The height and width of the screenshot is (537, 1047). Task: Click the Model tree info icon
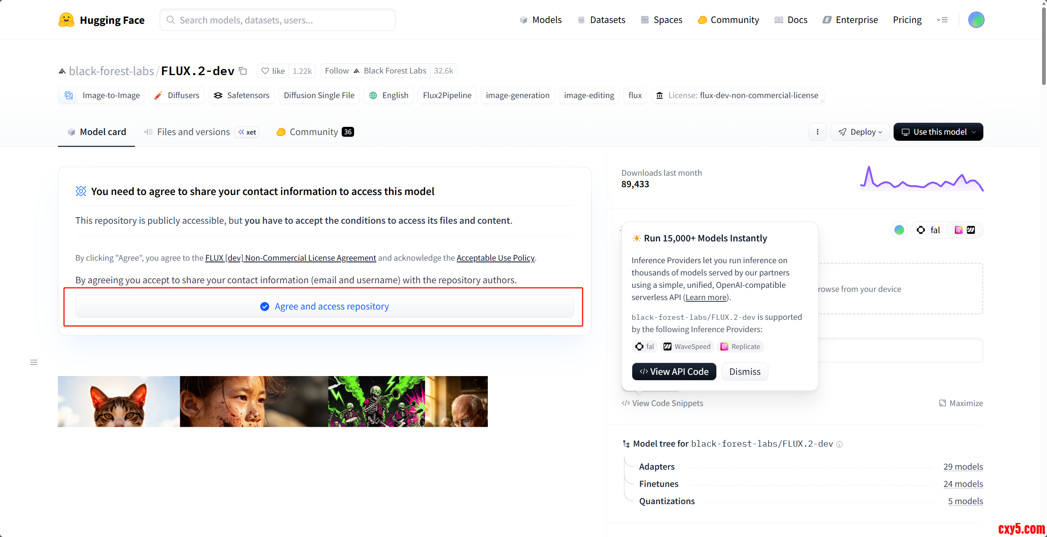[839, 444]
